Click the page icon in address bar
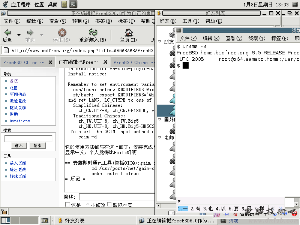 [6, 50]
